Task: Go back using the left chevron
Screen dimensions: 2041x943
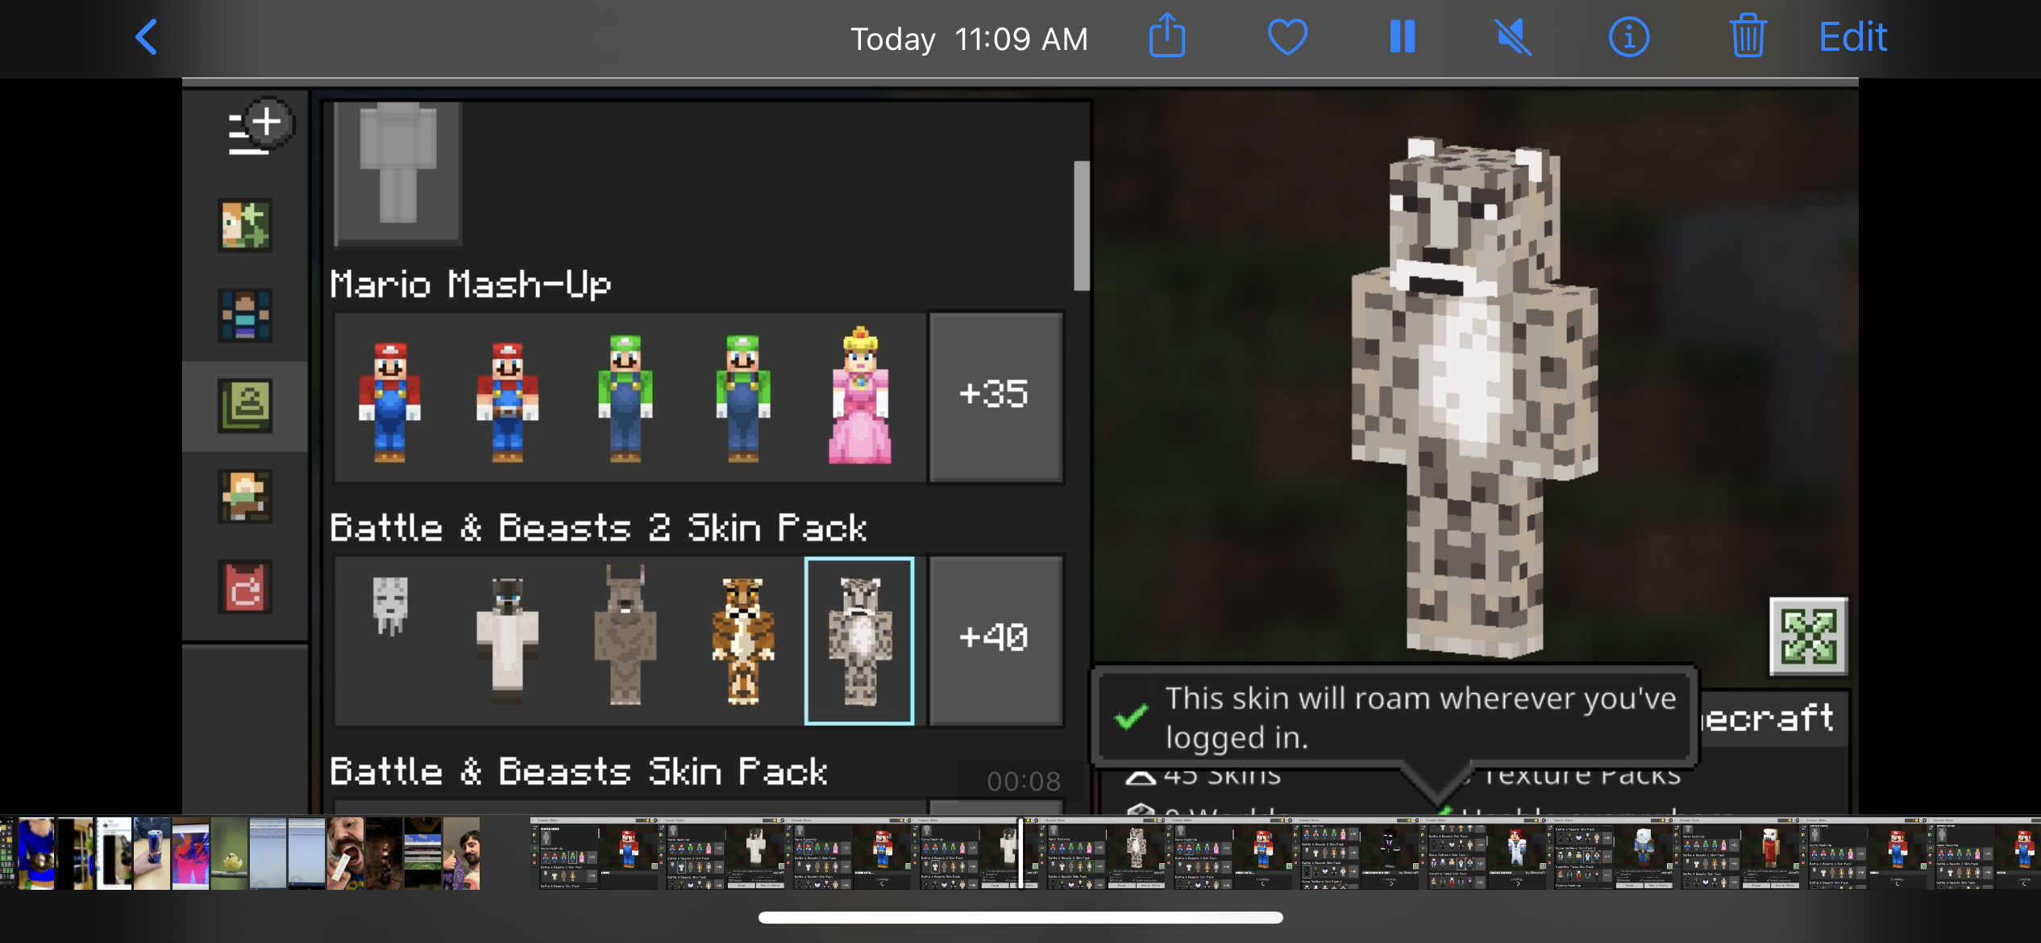Action: point(147,37)
